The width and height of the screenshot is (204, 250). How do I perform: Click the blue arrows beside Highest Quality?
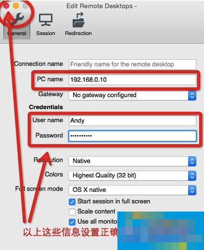click(x=192, y=175)
